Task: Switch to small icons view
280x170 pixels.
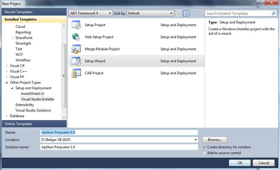Action: click(x=179, y=13)
